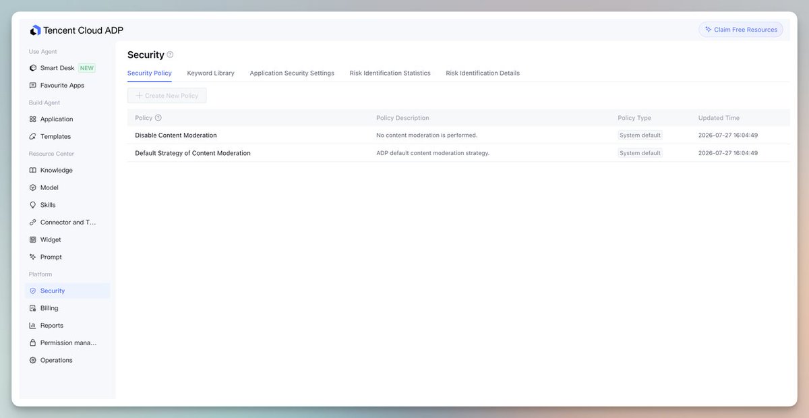The height and width of the screenshot is (418, 809).
Task: Click the Permission management lock icon
Action: (x=33, y=342)
